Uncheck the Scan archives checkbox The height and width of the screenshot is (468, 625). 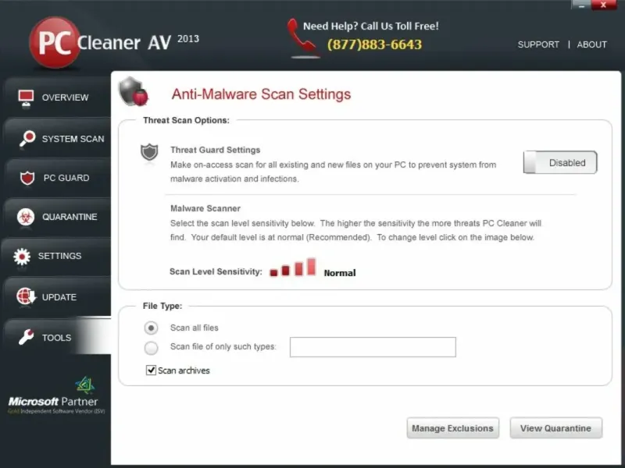tap(151, 370)
